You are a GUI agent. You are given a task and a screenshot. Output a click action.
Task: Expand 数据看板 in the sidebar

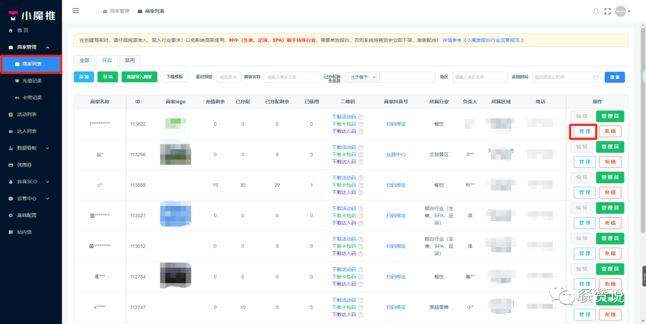[31, 148]
